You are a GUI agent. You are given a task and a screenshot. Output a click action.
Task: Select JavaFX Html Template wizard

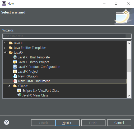pyautogui.click(x=34, y=57)
